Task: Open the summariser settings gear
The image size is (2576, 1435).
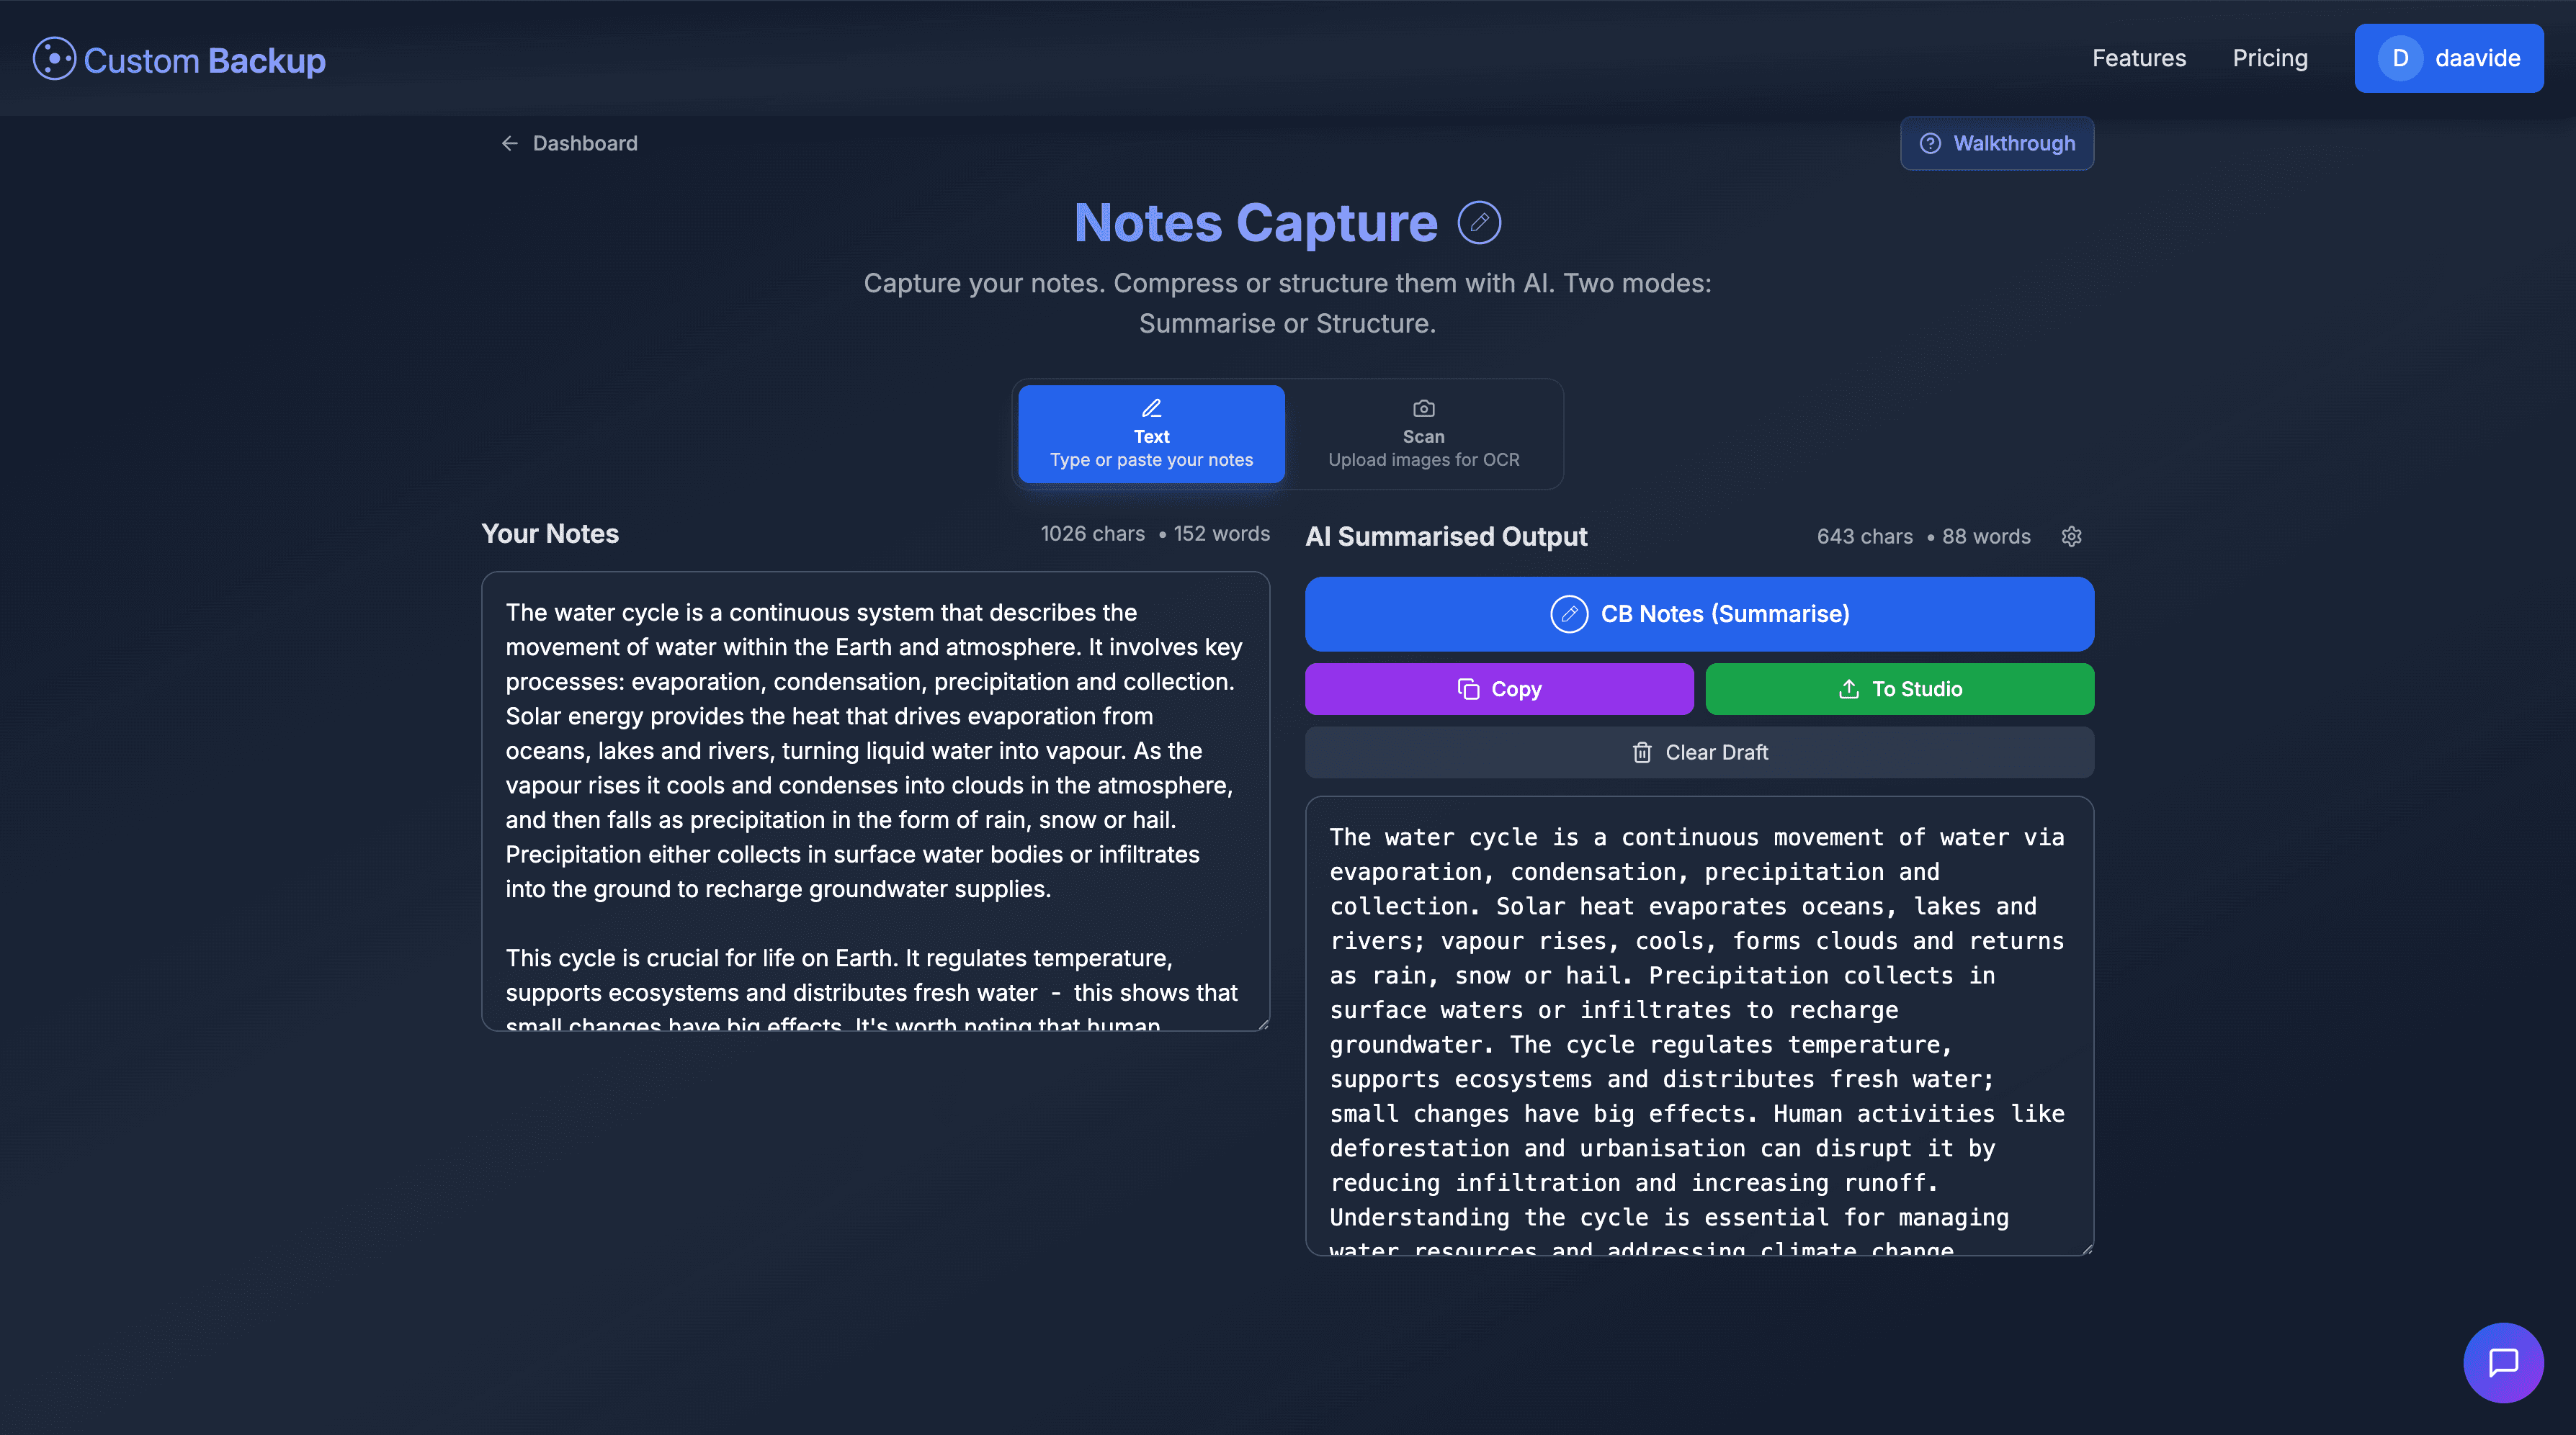Action: coord(2071,536)
